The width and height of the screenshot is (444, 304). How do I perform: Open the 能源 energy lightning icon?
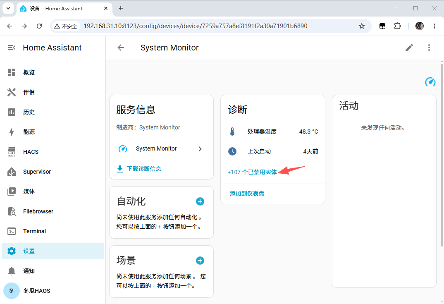[12, 132]
